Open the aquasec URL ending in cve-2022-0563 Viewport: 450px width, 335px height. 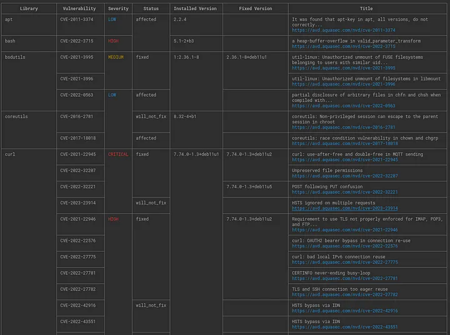(x=344, y=106)
